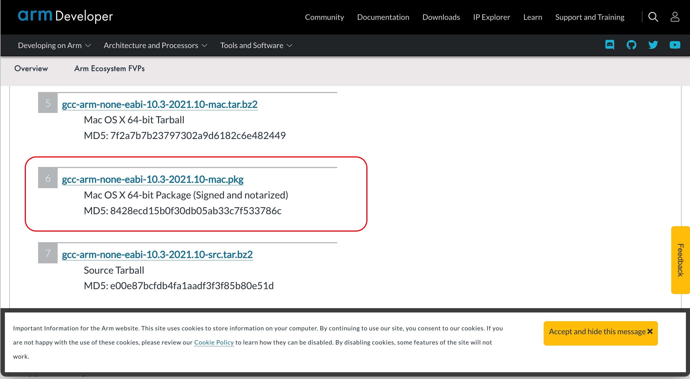Open the Twitter bird icon
The width and height of the screenshot is (690, 379).
pos(653,45)
